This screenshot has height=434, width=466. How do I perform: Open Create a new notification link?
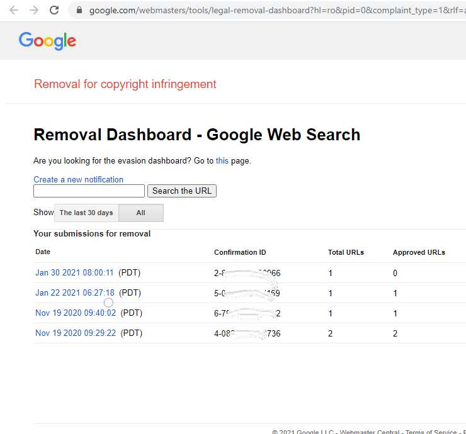coord(78,179)
